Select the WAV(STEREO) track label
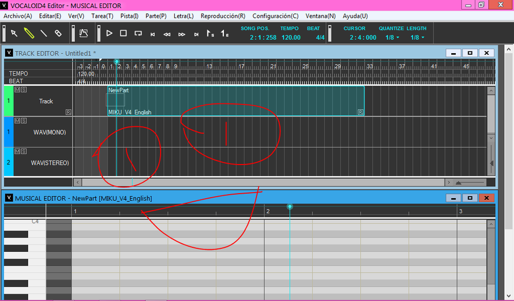514x301 pixels. 50,163
